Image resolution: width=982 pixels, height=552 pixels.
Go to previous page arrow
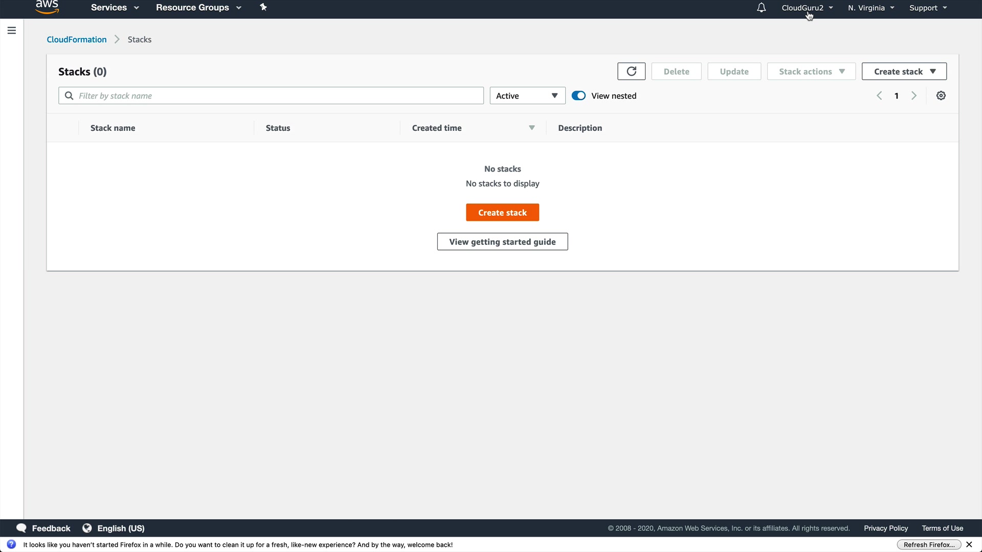[879, 96]
